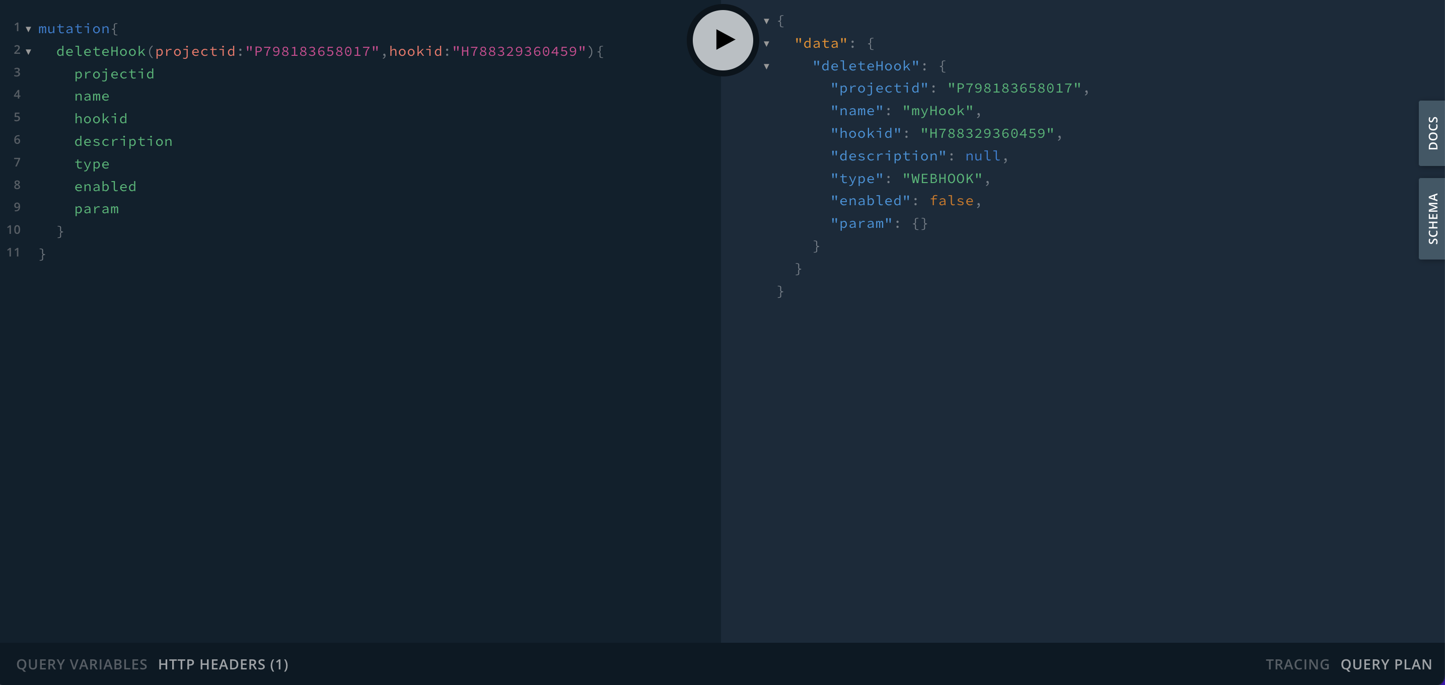
Task: Click the mutation keyword in the editor
Action: coord(74,29)
